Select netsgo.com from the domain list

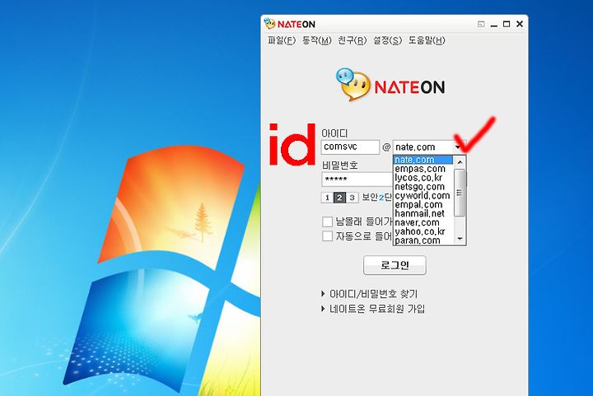point(423,187)
